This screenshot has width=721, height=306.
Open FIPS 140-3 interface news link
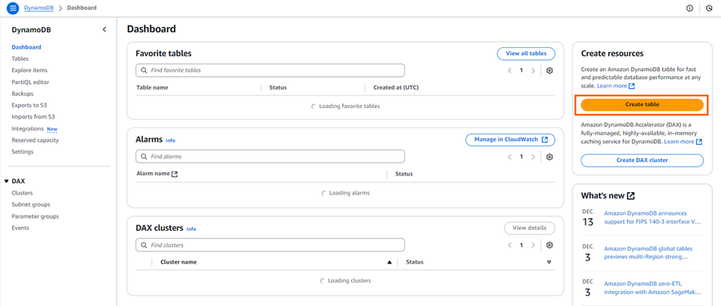point(652,217)
